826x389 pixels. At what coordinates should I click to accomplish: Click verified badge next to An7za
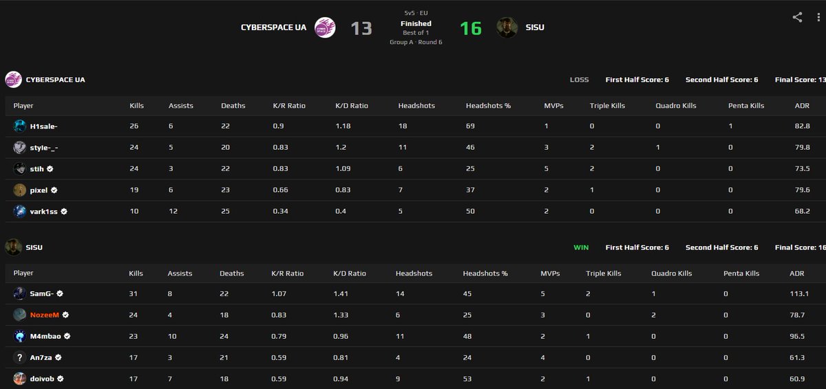tap(58, 357)
